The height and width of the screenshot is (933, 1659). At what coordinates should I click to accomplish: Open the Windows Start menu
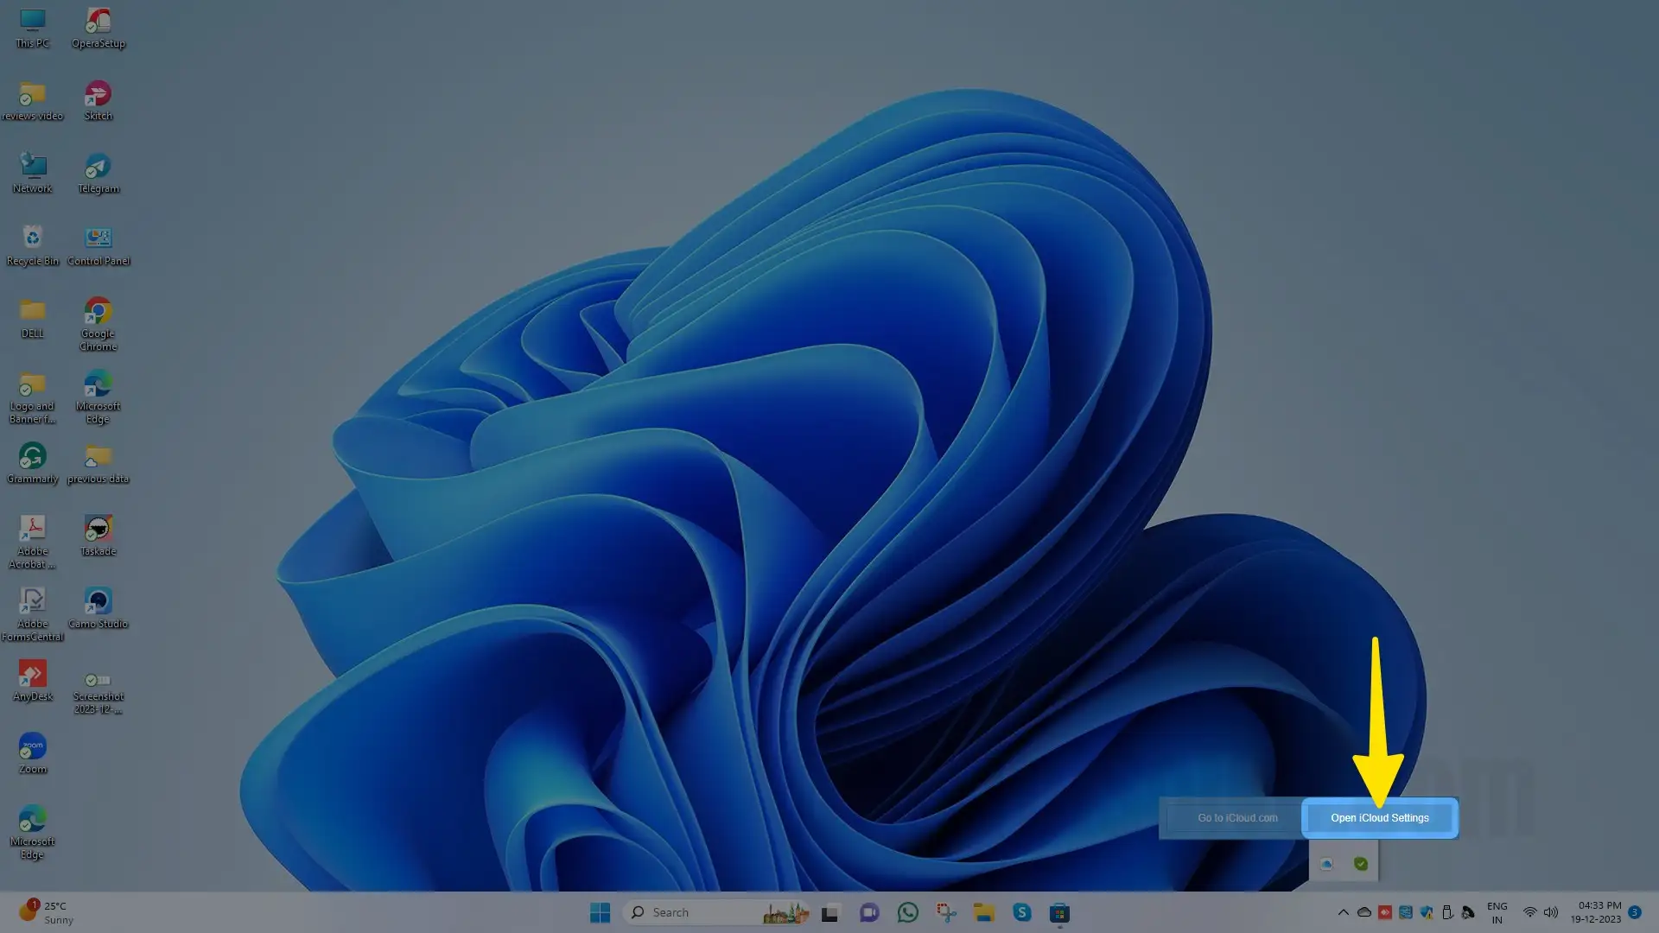coord(600,912)
